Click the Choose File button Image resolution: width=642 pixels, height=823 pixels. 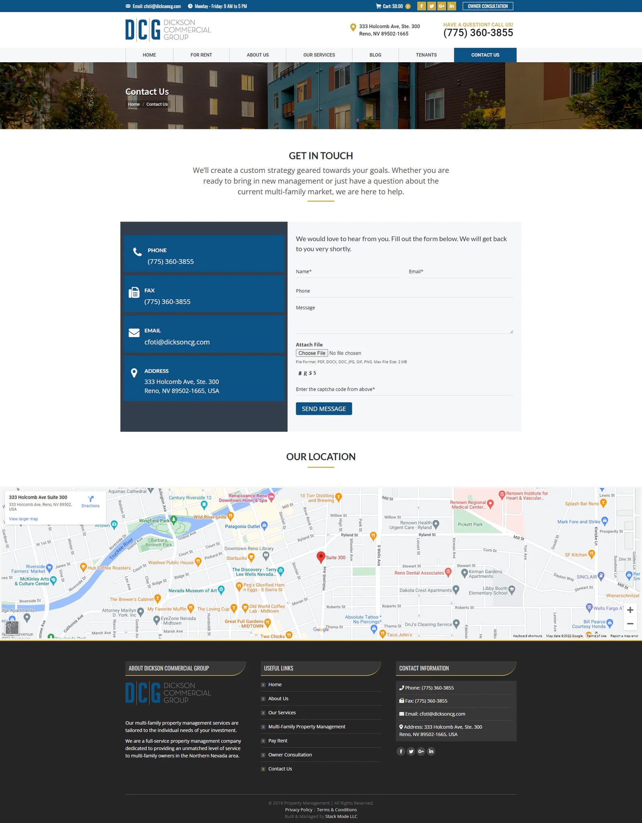312,353
